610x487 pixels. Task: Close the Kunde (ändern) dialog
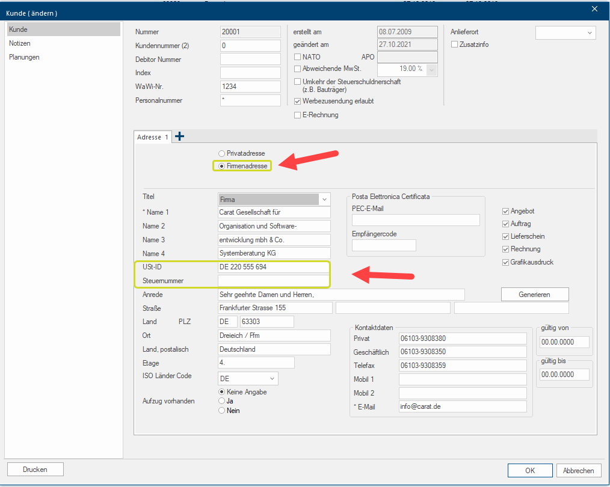point(594,8)
